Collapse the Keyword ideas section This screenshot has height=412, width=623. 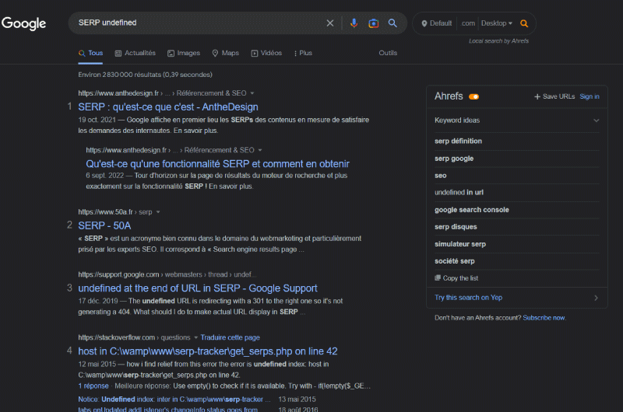click(x=596, y=120)
